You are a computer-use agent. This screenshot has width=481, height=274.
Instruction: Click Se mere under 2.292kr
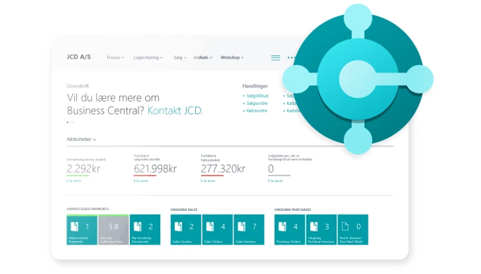pyautogui.click(x=74, y=181)
